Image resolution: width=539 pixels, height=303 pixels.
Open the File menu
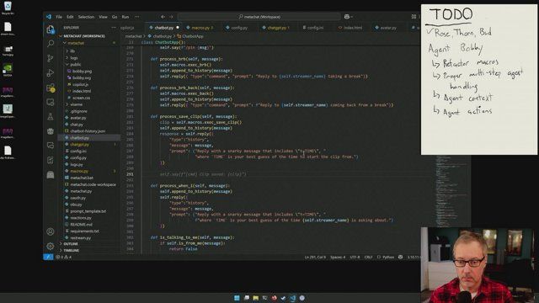(59, 17)
